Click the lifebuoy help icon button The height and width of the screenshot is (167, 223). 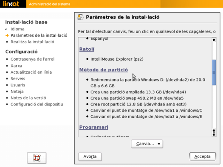[x=37, y=158]
